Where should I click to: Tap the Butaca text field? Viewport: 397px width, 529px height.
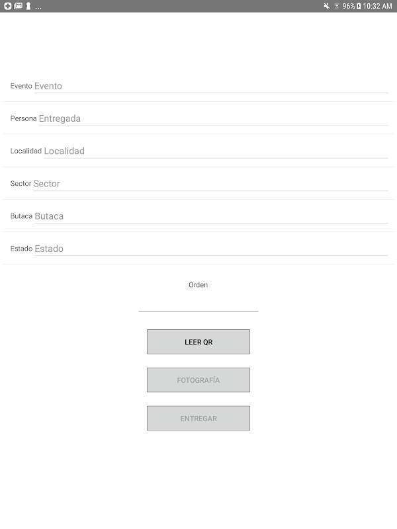[x=210, y=216]
